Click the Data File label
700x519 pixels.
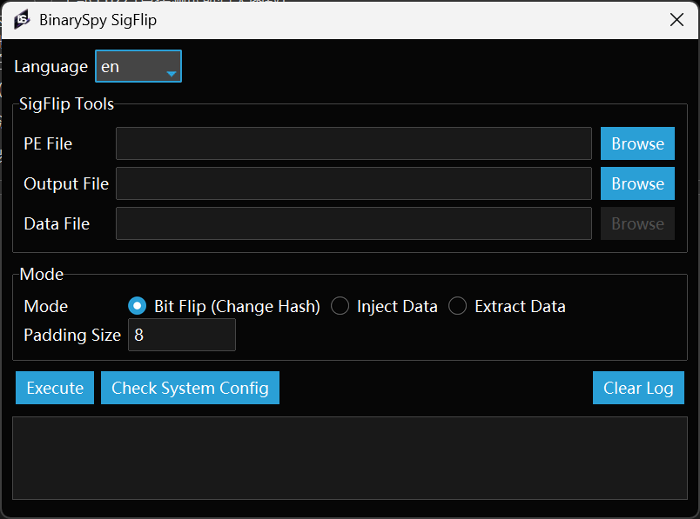(x=57, y=223)
